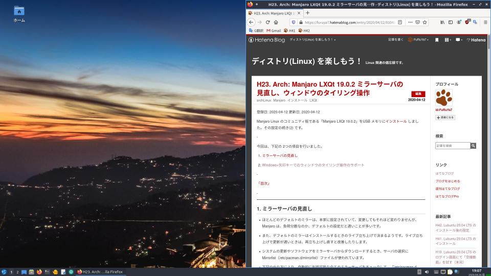Viewport: 491px width, 276px height.
Task: Save page to Pocket
Action: coord(417,22)
